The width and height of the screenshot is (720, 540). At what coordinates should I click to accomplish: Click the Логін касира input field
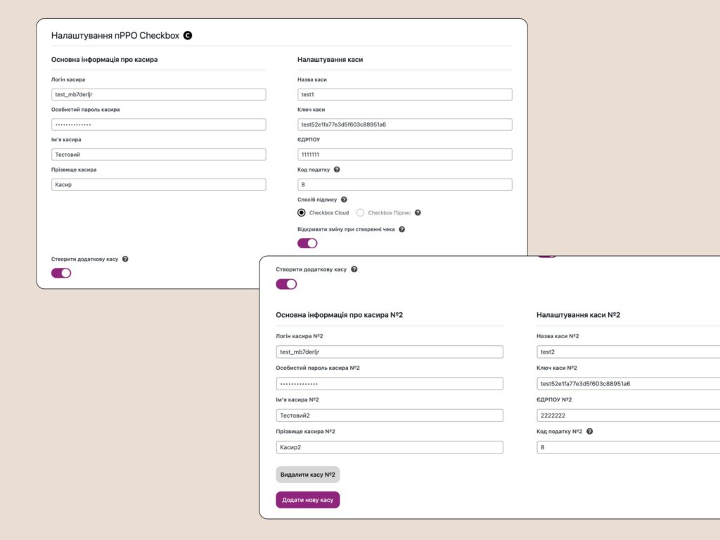click(159, 94)
